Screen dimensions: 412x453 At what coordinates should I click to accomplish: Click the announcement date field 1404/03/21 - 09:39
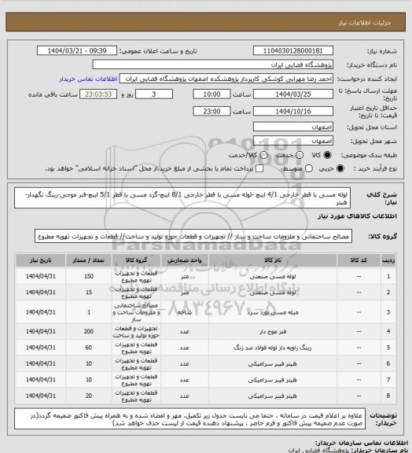[77, 51]
